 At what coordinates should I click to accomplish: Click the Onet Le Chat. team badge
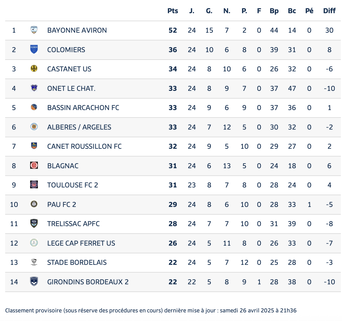coord(34,88)
